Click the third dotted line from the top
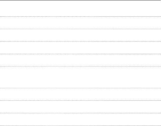 pyautogui.click(x=80, y=42)
